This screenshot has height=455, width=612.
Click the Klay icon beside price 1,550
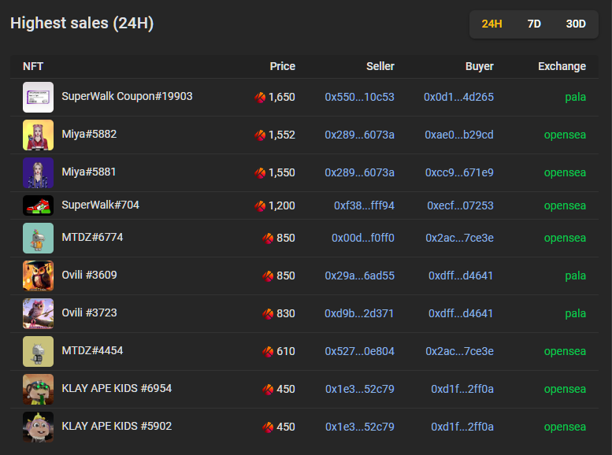[260, 173]
